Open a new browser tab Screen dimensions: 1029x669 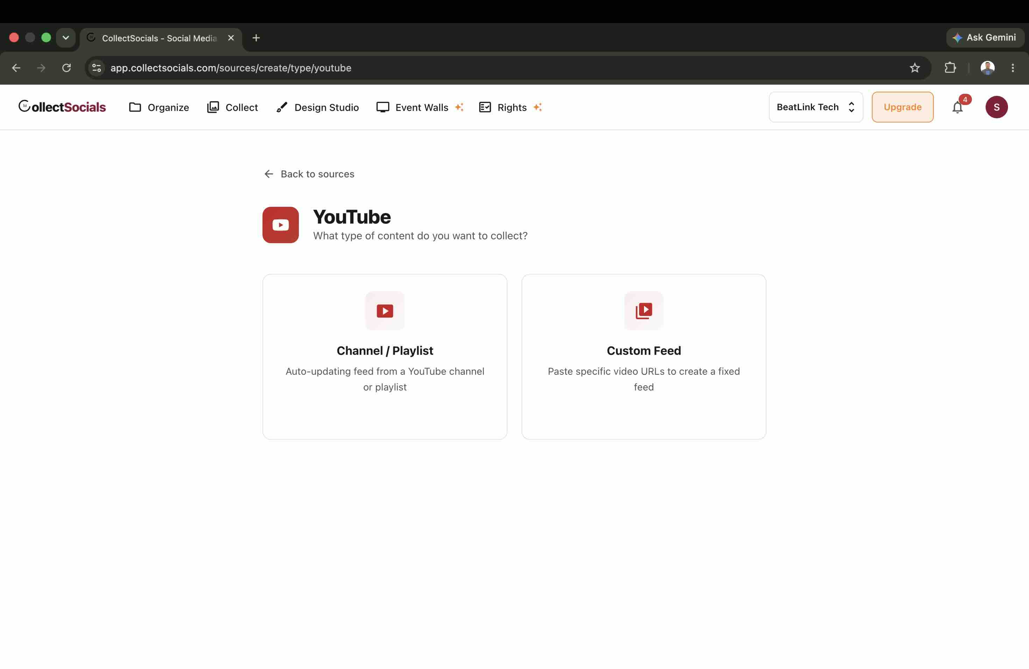point(256,38)
